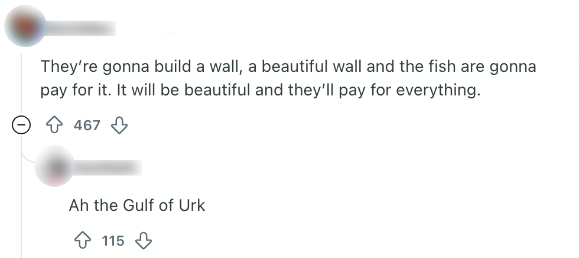Viewport: 579px width, 258px height.
Task: Collapse the thread with the minus circle button
Action: tap(21, 125)
